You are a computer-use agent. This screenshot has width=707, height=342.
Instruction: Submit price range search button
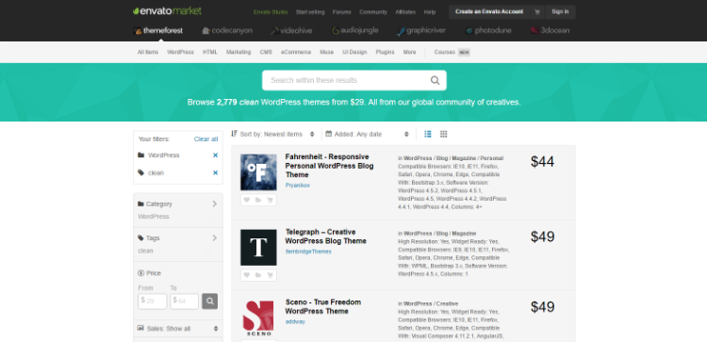tap(209, 301)
